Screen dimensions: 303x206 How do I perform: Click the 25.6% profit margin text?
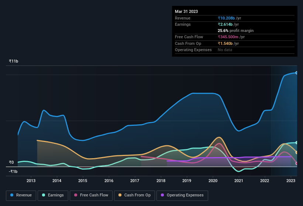pos(235,31)
